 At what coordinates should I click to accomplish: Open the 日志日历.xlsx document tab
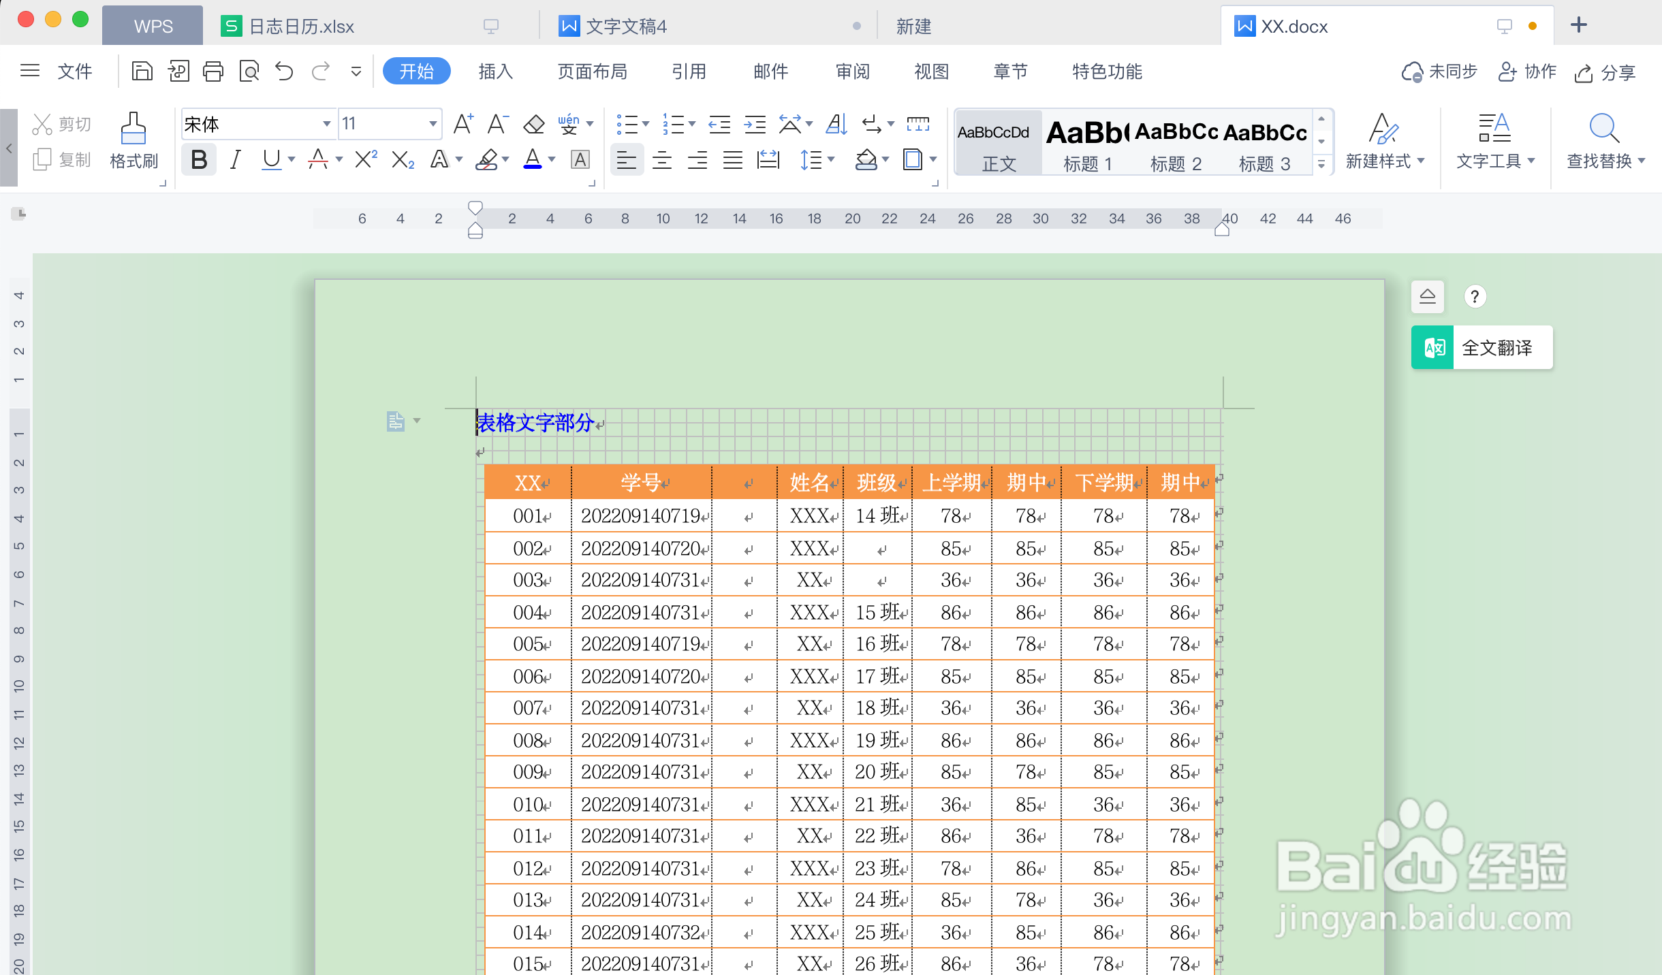(x=301, y=27)
